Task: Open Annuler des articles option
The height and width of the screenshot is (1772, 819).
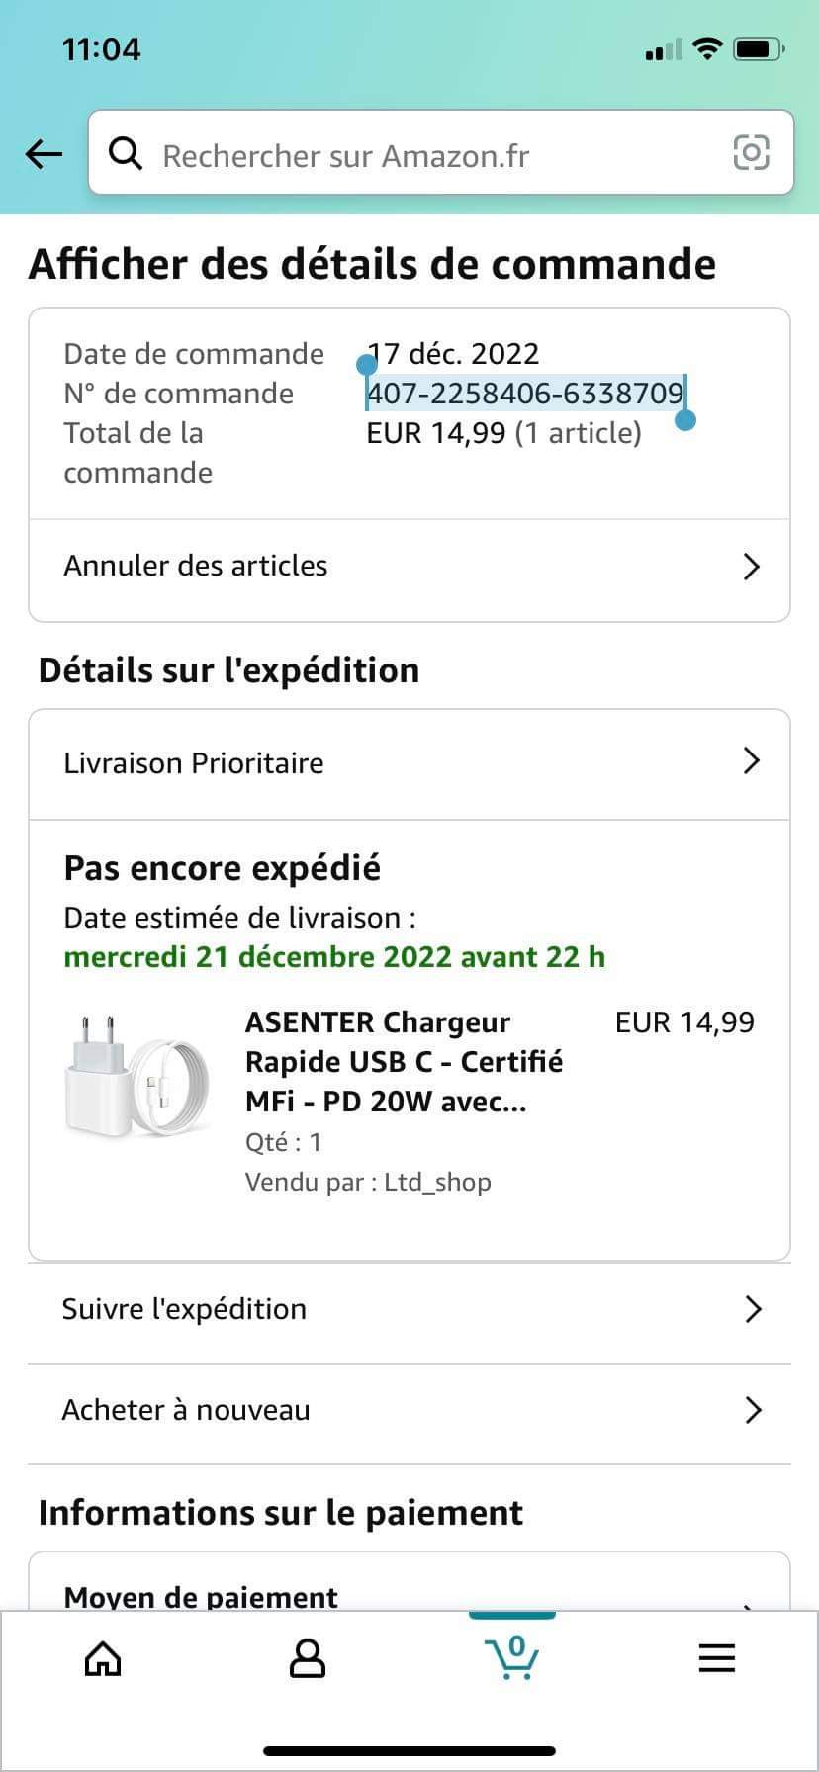Action: (196, 566)
